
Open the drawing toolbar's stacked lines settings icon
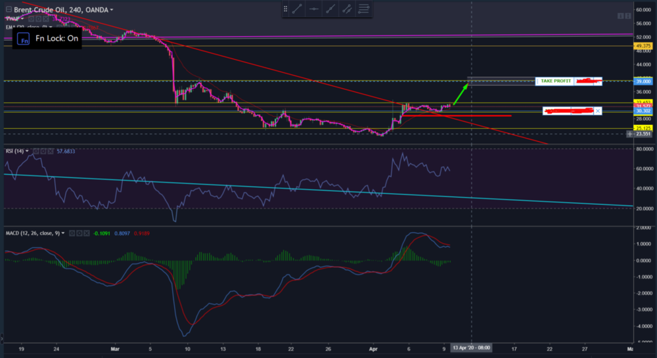(x=363, y=9)
